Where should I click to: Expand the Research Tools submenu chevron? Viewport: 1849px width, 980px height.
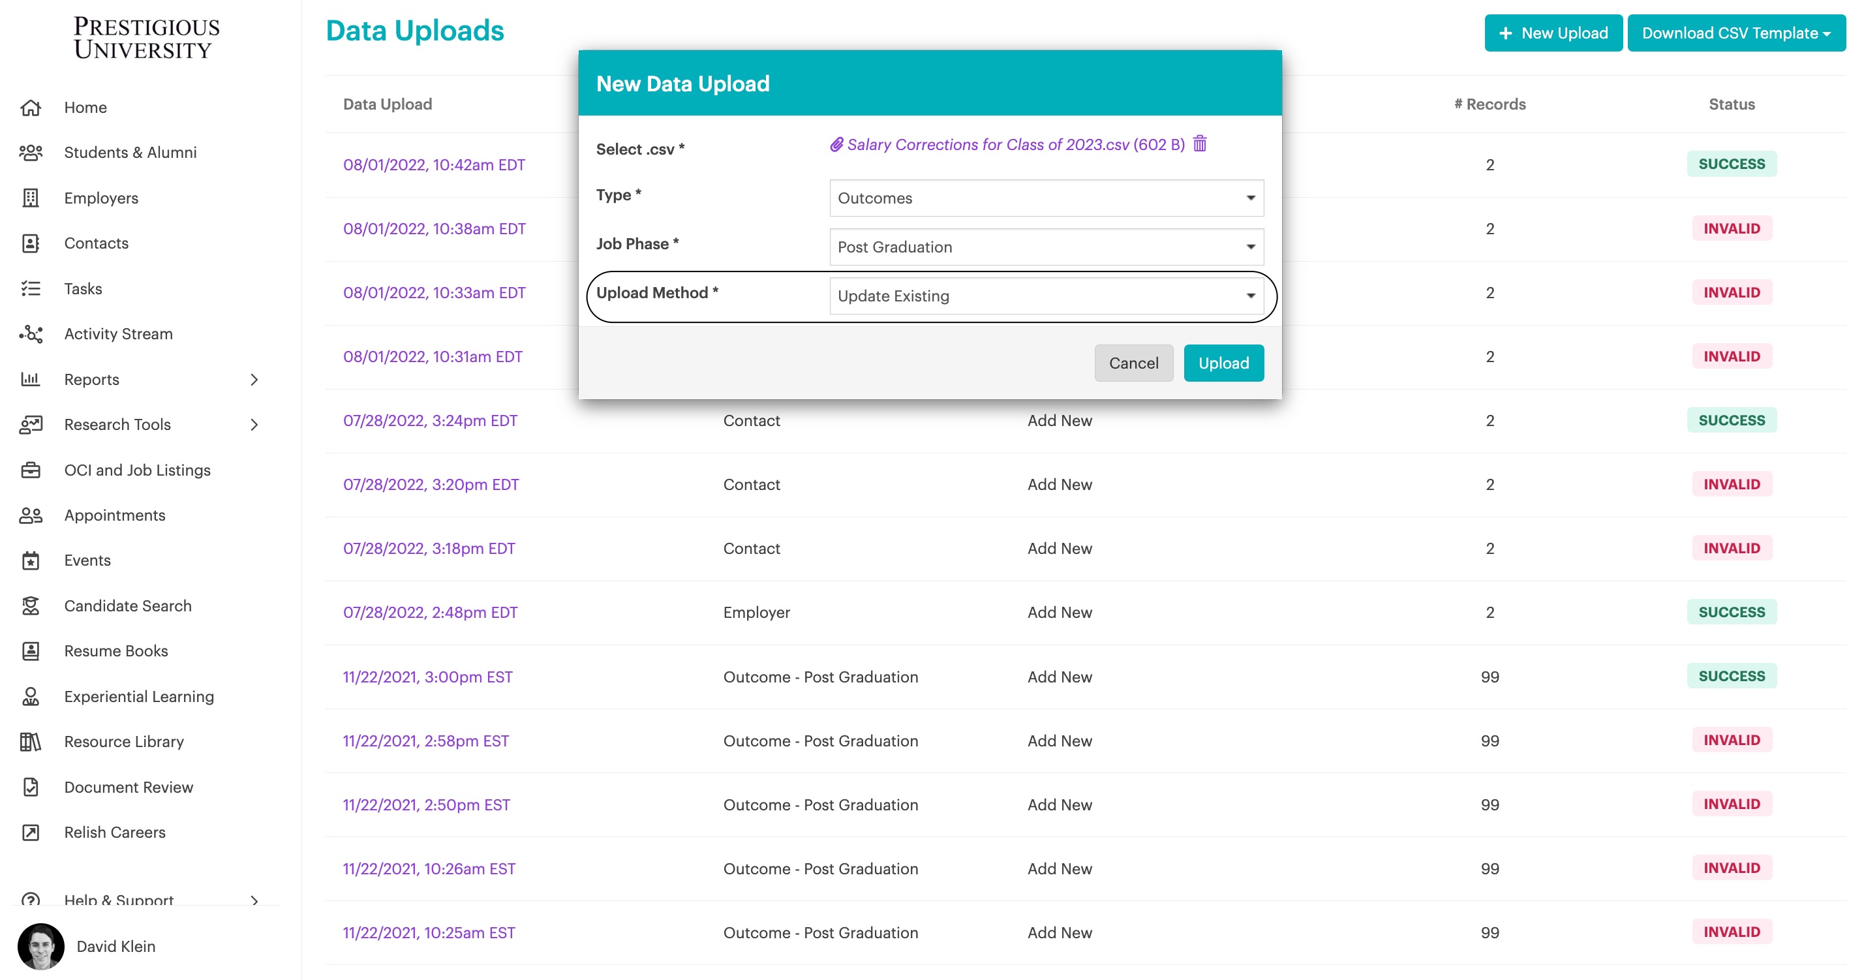point(254,424)
